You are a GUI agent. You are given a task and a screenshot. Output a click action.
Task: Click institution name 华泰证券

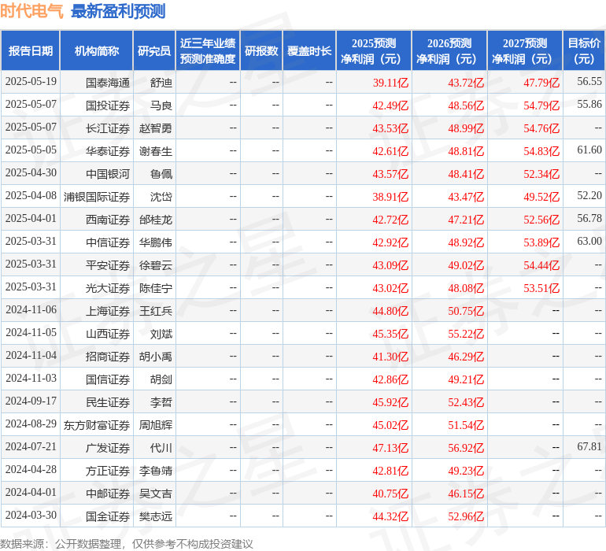coord(108,151)
